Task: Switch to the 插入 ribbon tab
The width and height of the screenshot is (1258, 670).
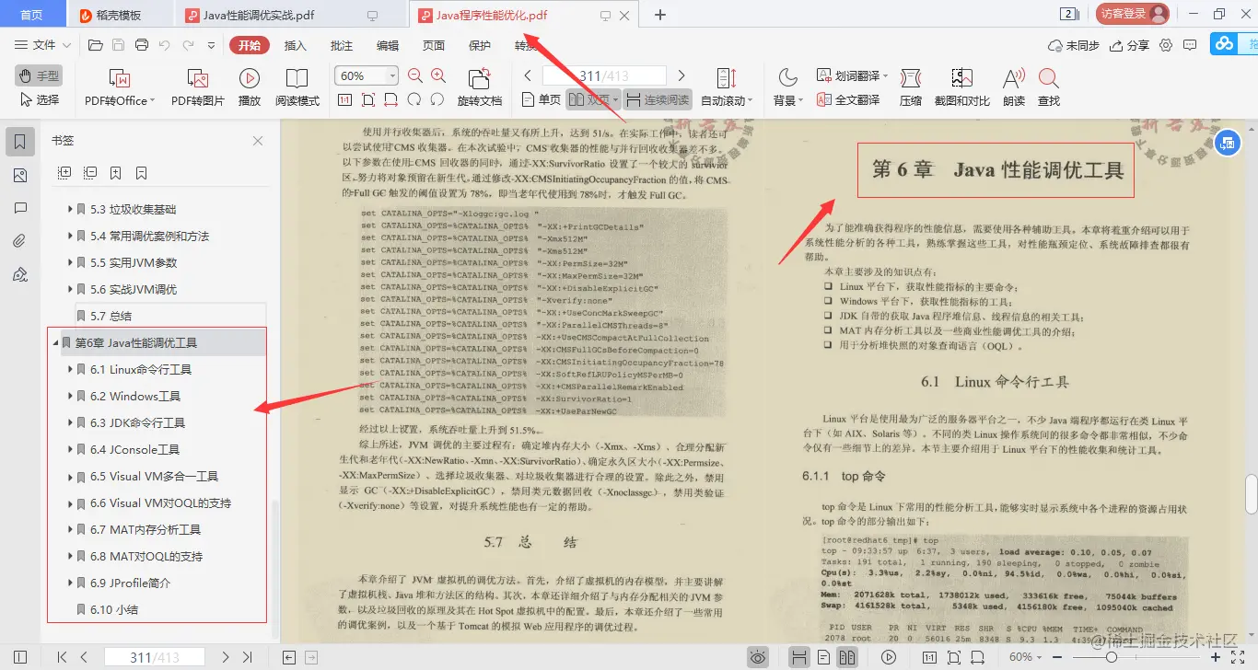Action: point(293,44)
